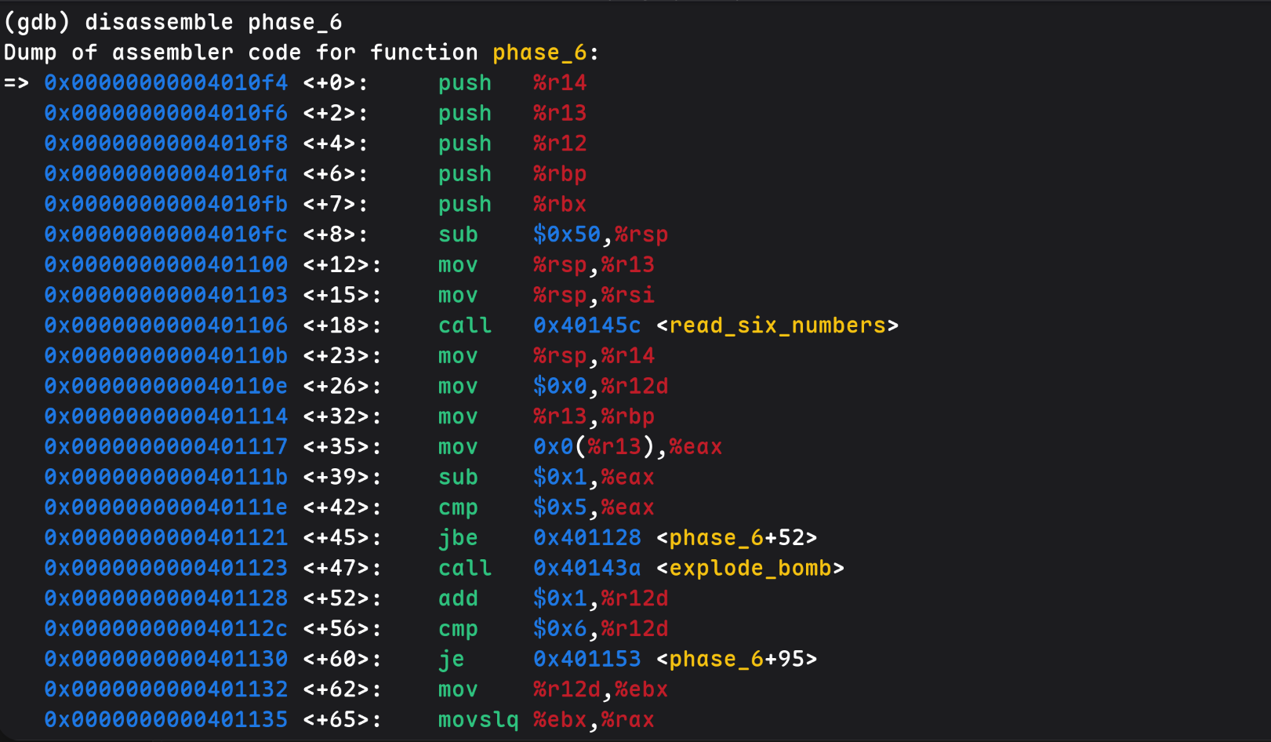Click call target address 0x40145c
The height and width of the screenshot is (742, 1271).
coord(587,326)
